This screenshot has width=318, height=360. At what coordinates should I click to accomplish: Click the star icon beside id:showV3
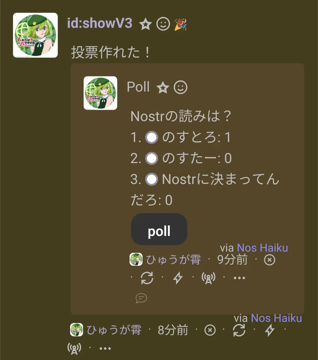[x=145, y=24]
